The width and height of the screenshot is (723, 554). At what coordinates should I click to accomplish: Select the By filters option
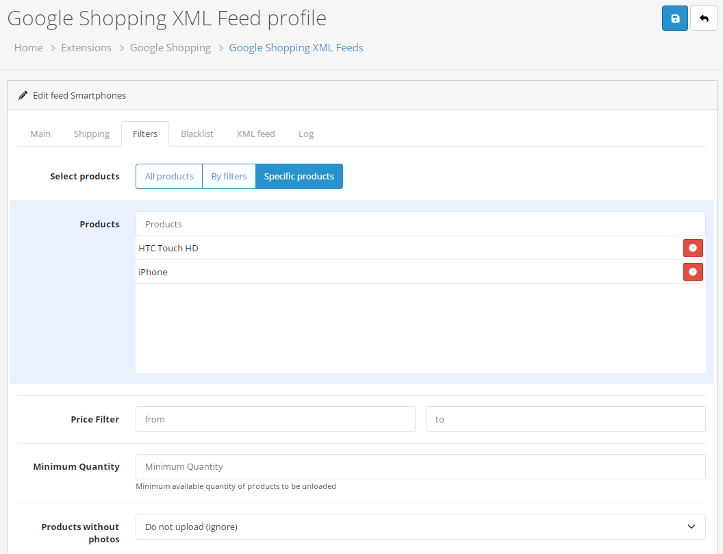click(229, 176)
